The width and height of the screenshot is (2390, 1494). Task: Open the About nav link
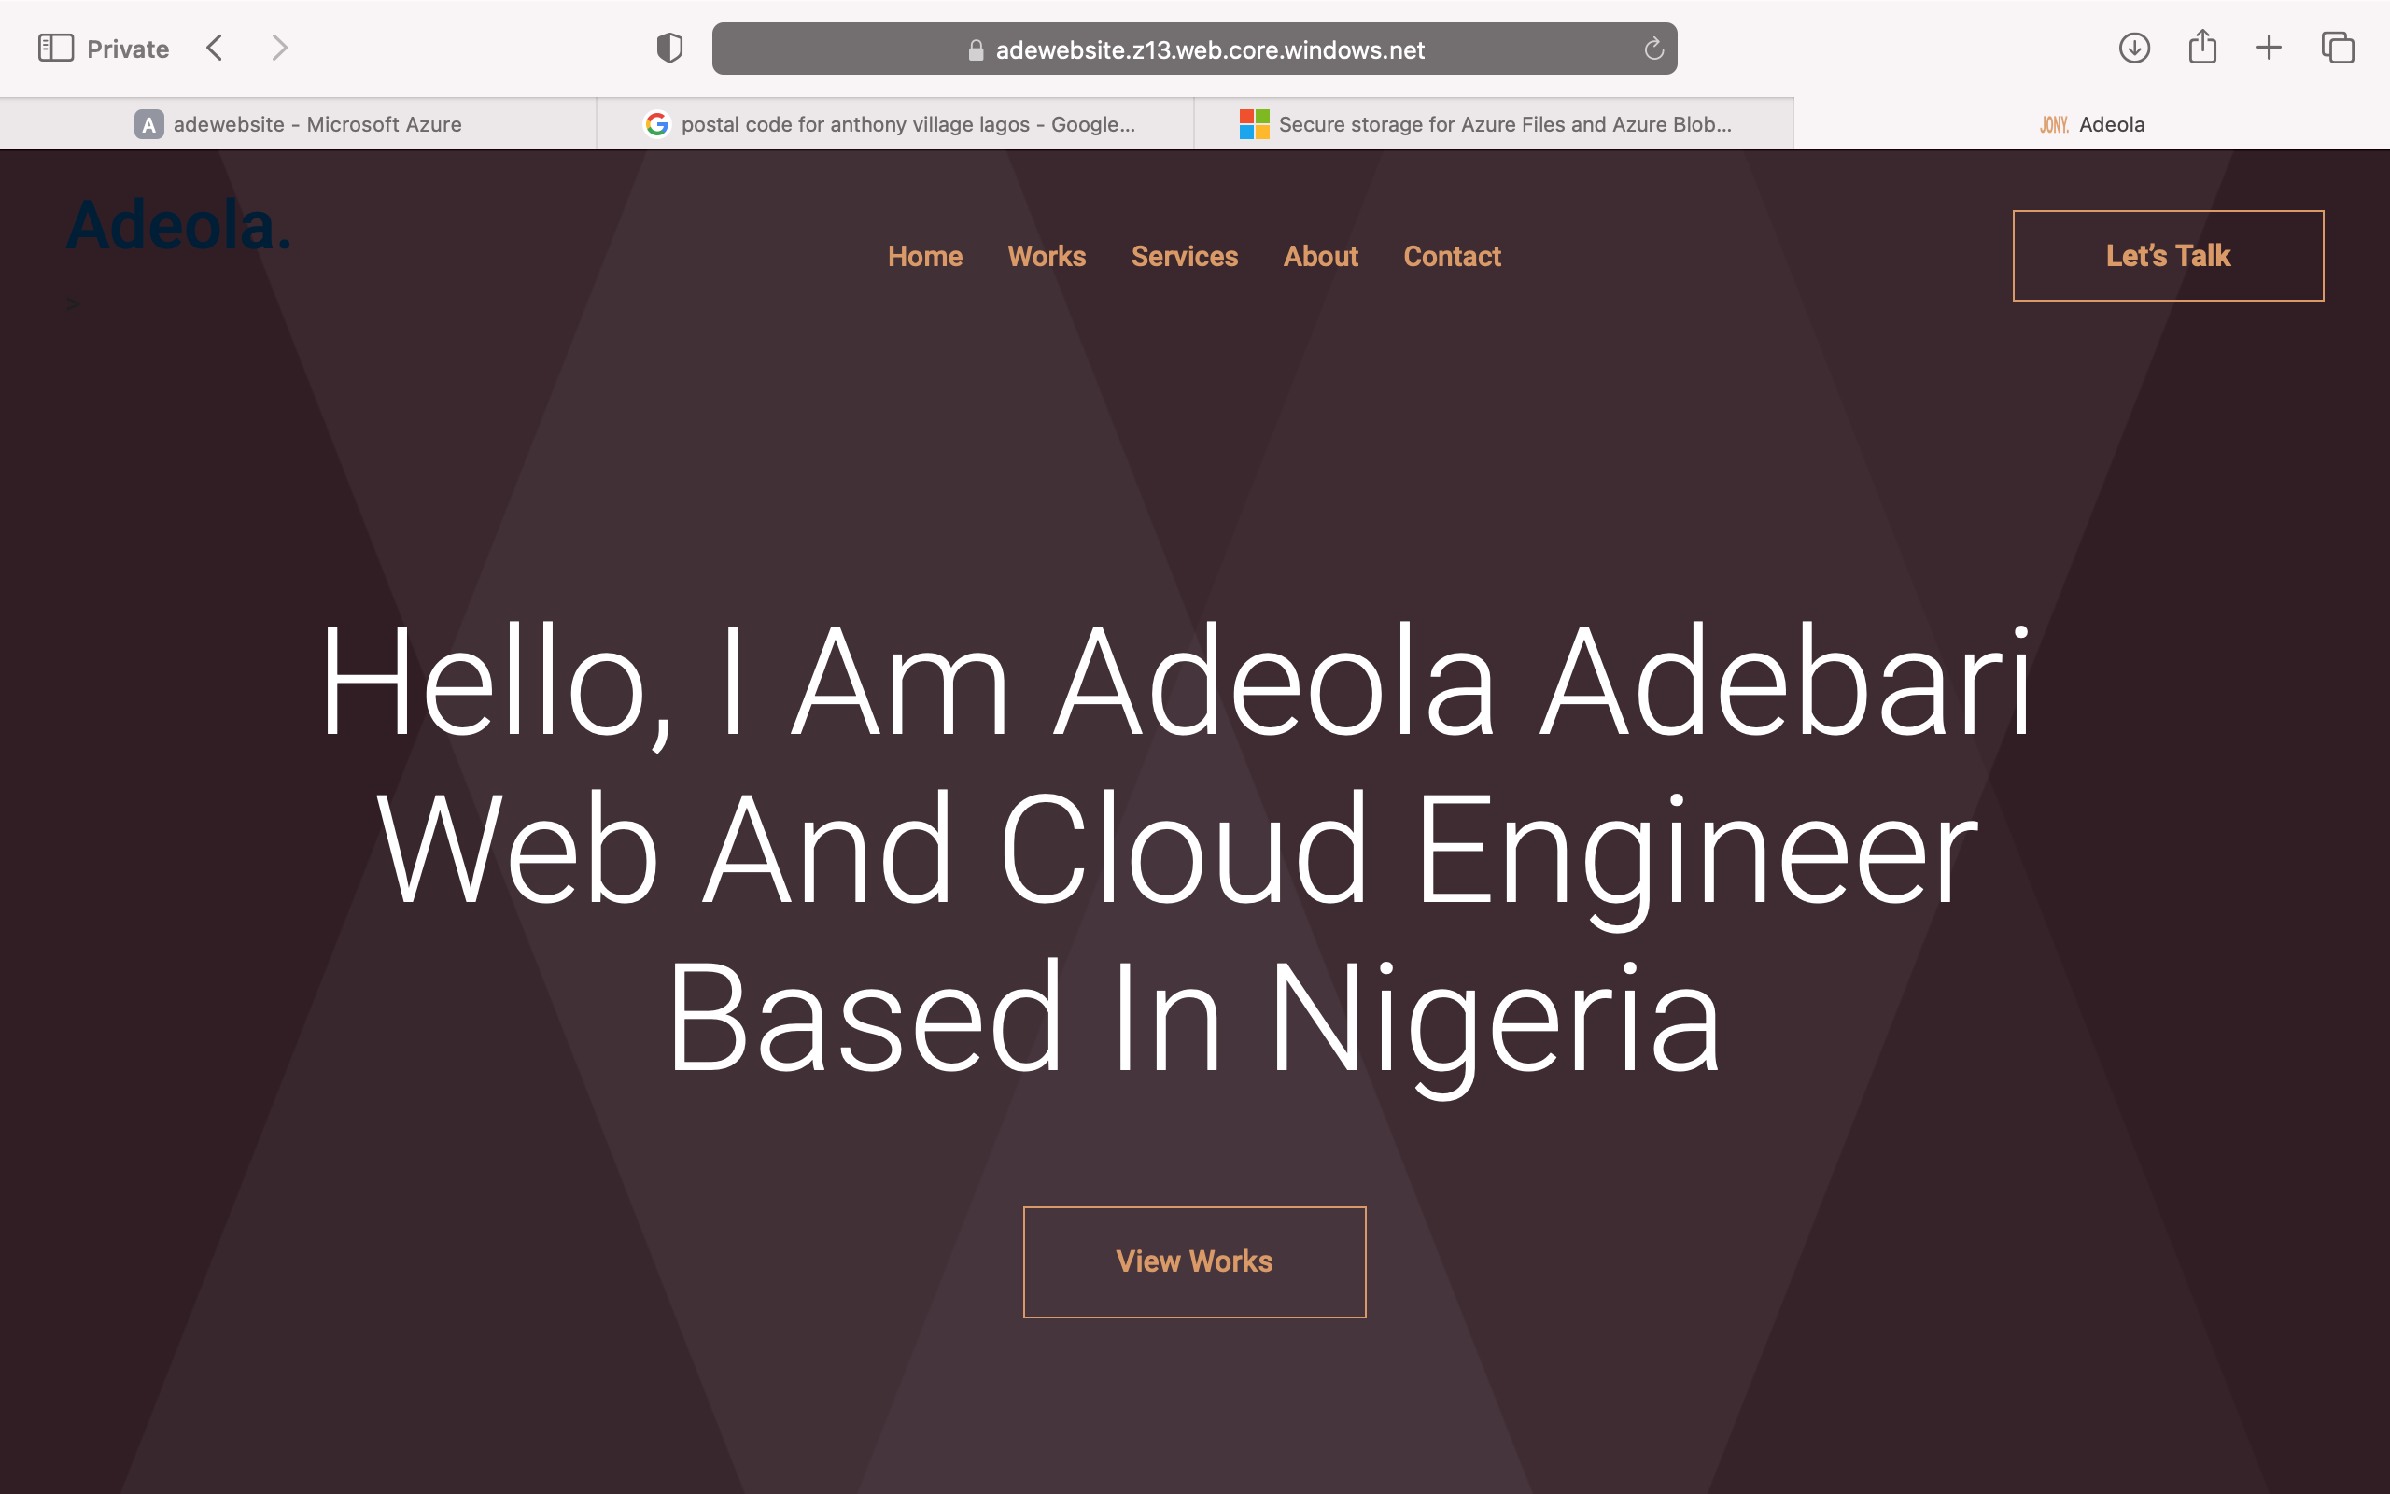click(x=1320, y=257)
